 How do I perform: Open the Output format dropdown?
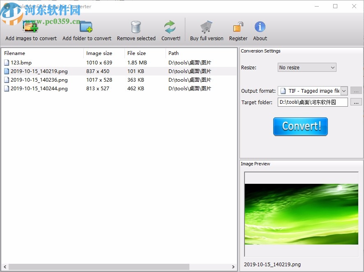coord(310,91)
